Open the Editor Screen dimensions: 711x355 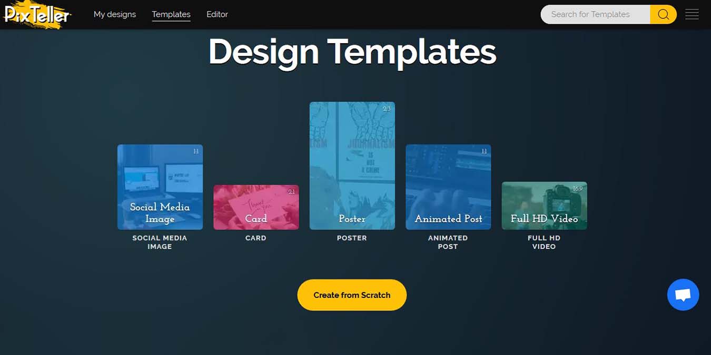click(217, 14)
